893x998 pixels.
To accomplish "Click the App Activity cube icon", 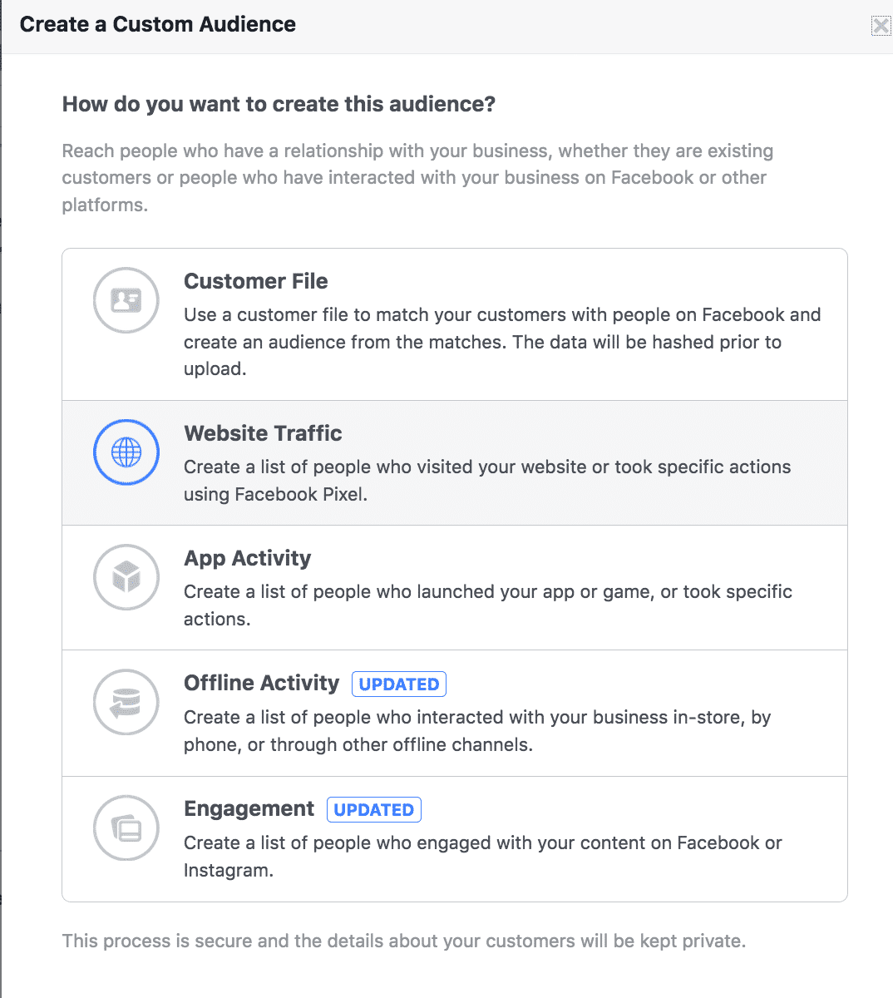I will pyautogui.click(x=126, y=577).
